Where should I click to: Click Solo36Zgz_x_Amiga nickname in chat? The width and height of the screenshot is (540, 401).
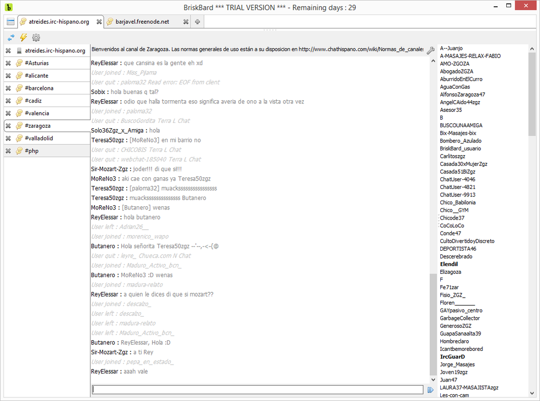[x=117, y=130]
